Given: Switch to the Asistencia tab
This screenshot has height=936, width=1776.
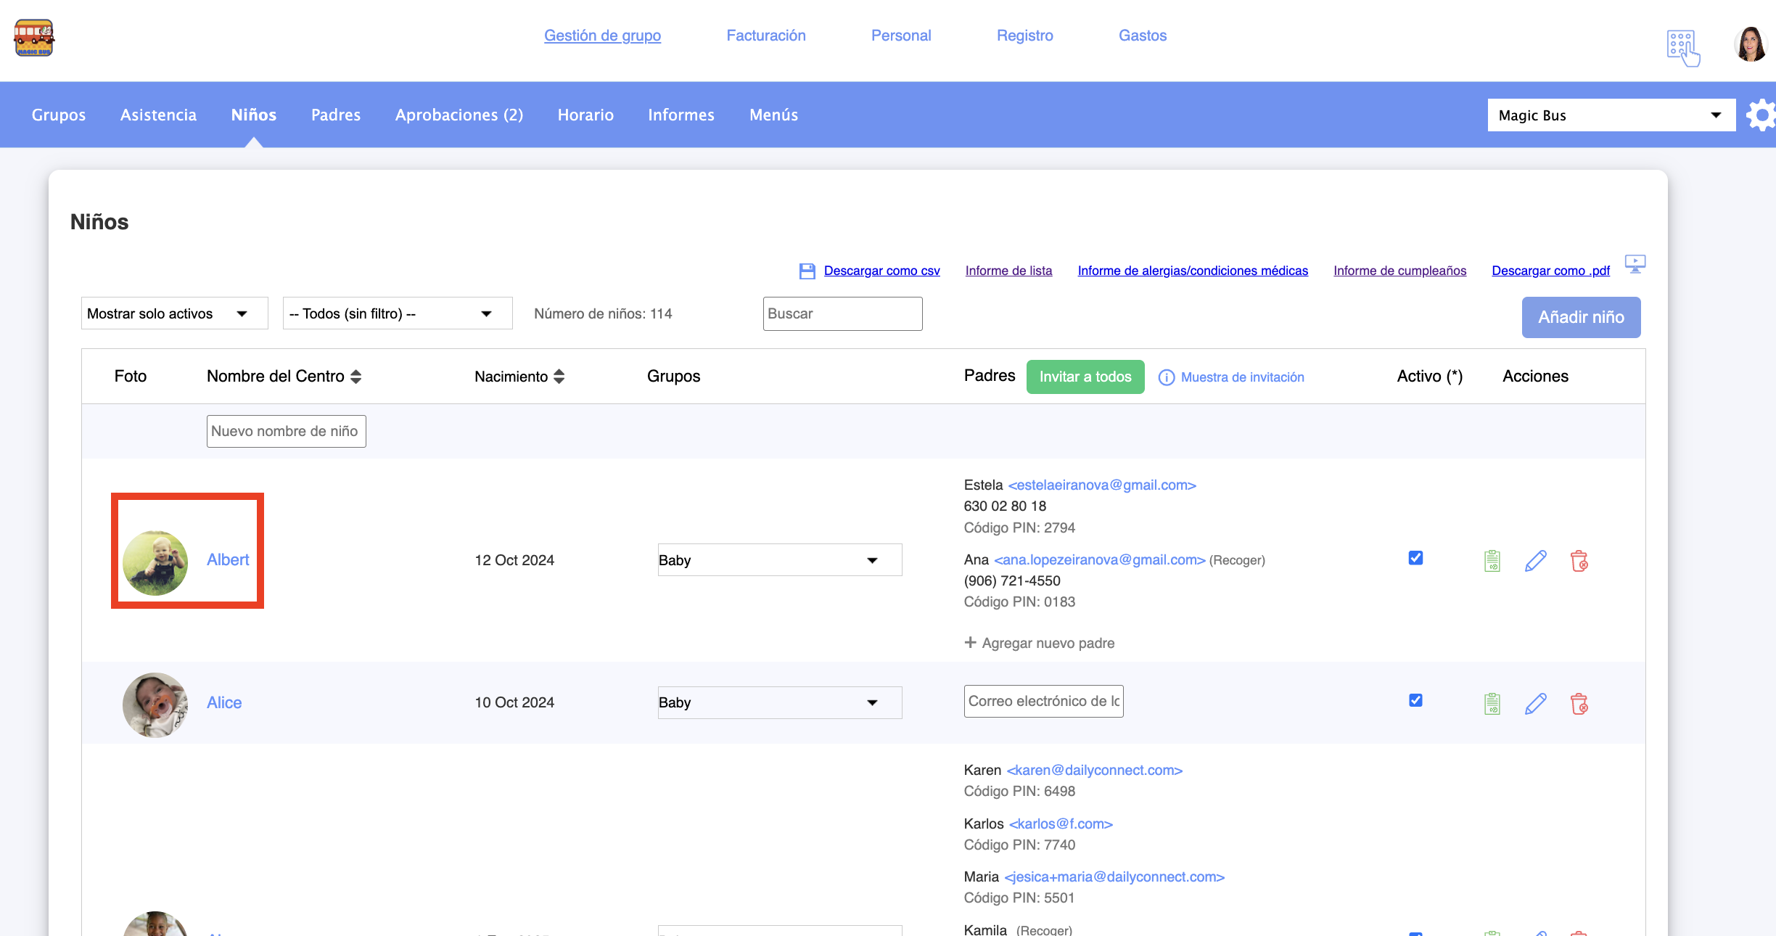Looking at the screenshot, I should [158, 115].
